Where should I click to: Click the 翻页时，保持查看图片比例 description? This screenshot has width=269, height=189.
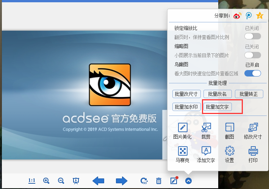tap(202, 37)
